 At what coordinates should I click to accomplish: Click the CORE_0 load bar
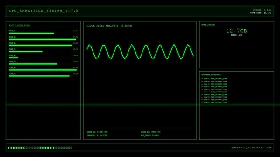point(31,33)
